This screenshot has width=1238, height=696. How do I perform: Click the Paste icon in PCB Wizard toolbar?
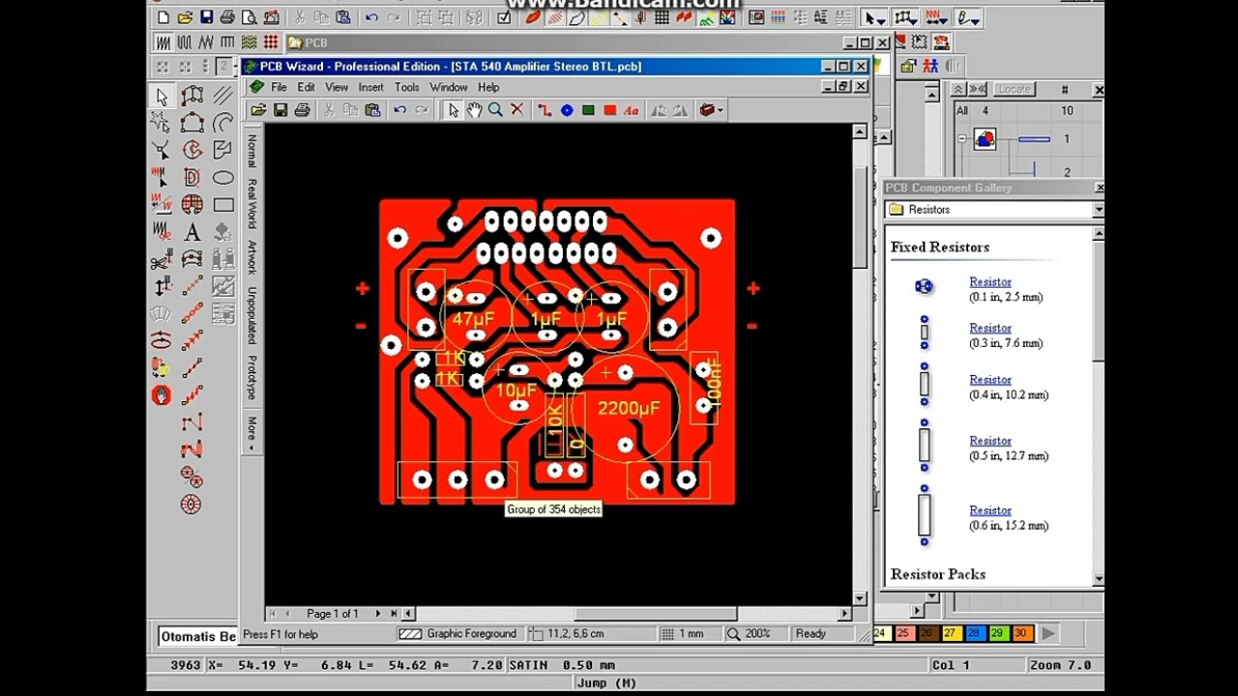coord(372,110)
